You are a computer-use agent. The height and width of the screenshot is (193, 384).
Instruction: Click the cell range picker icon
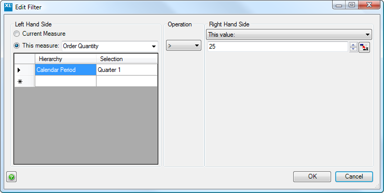click(x=364, y=47)
